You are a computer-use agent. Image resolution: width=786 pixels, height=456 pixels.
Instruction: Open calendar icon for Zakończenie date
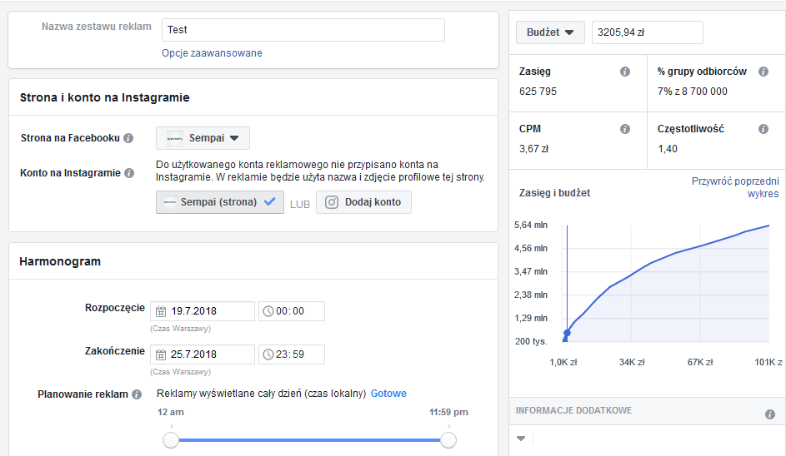pos(160,354)
